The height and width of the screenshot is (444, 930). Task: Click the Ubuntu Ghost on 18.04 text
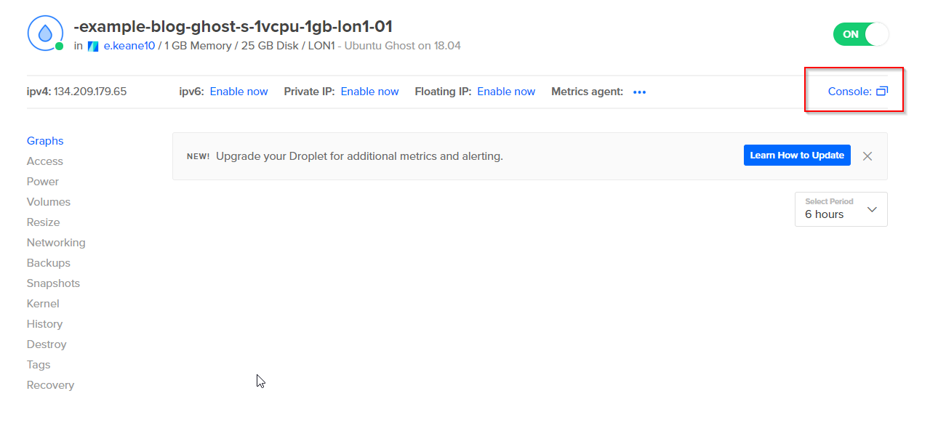tap(403, 46)
